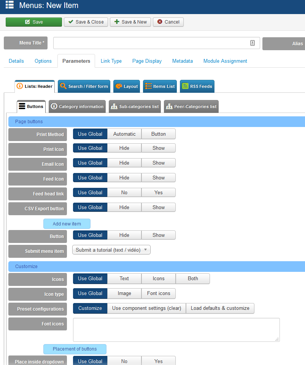
Task: Click the hierarchy icon on Peer-Categories list
Action: [x=169, y=106]
